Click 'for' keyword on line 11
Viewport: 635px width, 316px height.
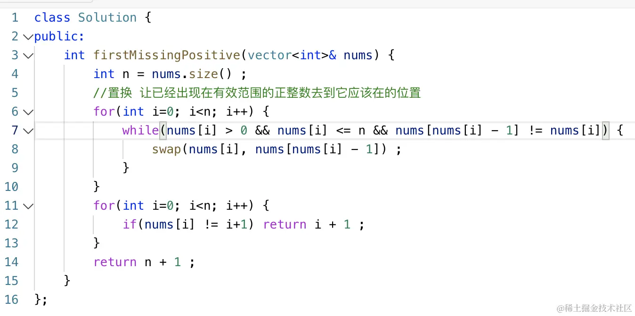[104, 206]
